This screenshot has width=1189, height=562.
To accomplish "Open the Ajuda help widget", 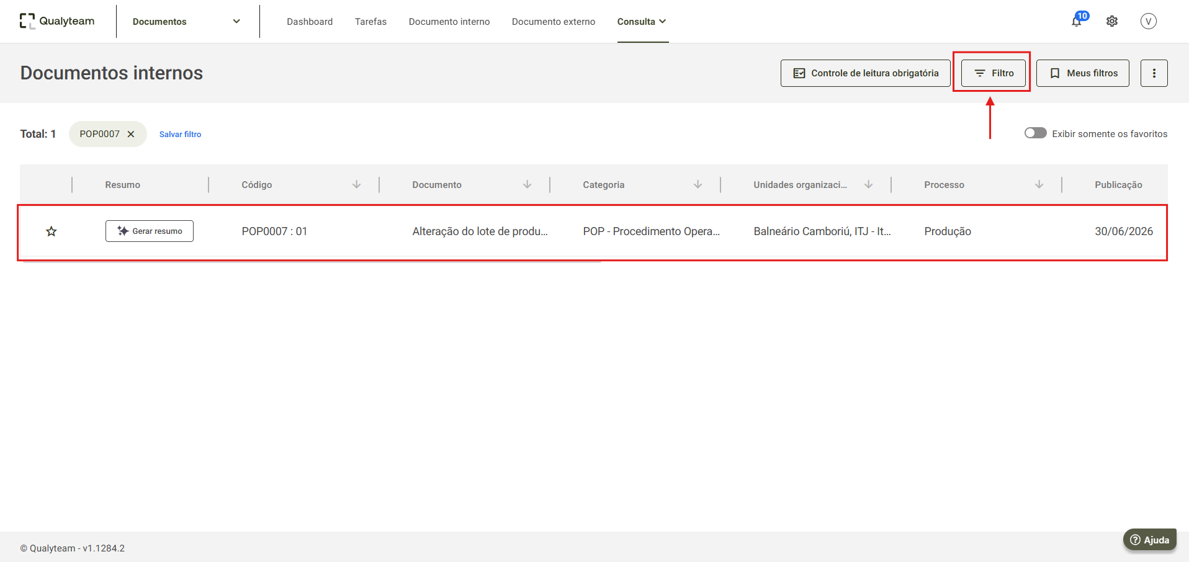I will pyautogui.click(x=1149, y=540).
